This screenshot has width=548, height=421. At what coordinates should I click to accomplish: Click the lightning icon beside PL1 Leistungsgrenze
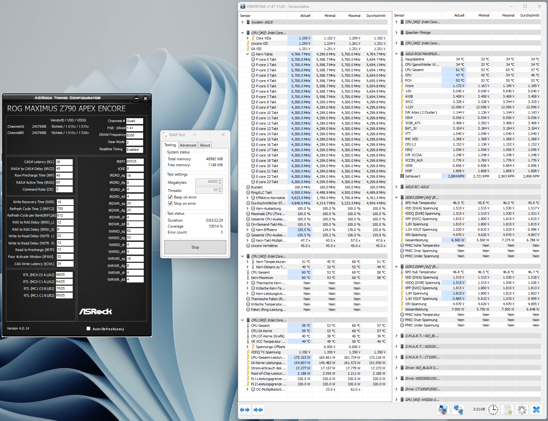coord(248,379)
